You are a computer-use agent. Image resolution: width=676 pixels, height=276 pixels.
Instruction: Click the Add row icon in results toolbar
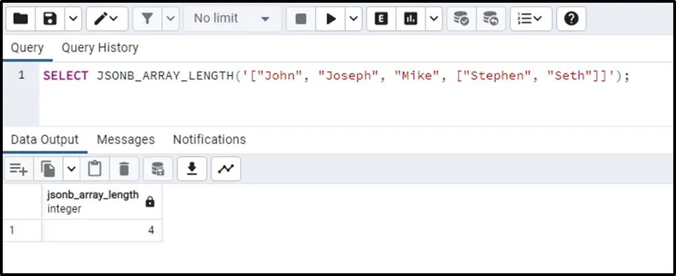19,168
